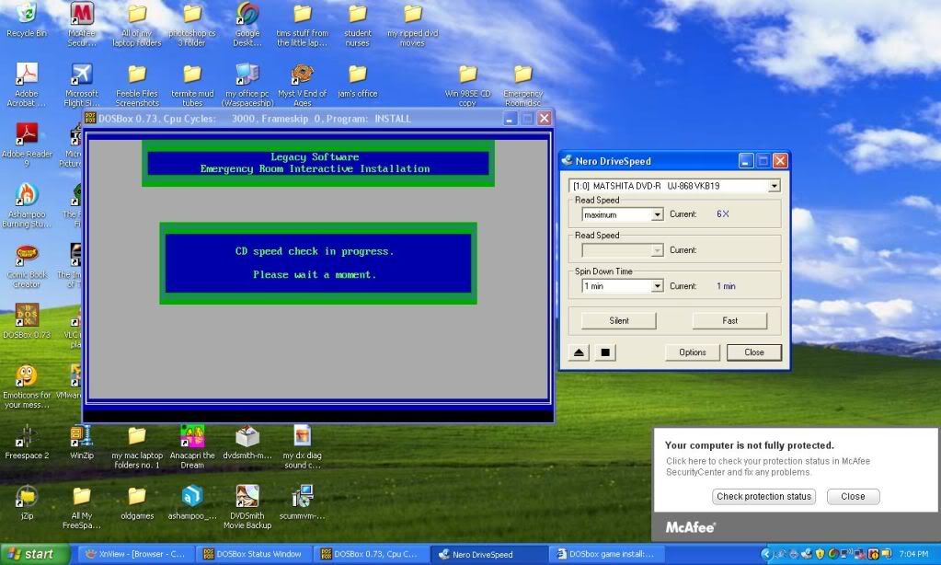This screenshot has width=941, height=565.
Task: Click the Nero DriveSpeed taskbar button
Action: pyautogui.click(x=488, y=554)
